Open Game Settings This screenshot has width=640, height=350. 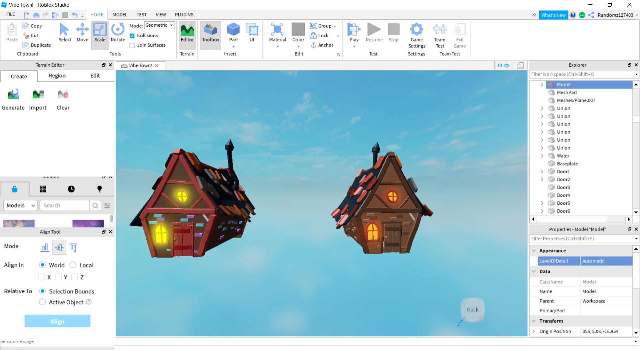pyautogui.click(x=416, y=35)
